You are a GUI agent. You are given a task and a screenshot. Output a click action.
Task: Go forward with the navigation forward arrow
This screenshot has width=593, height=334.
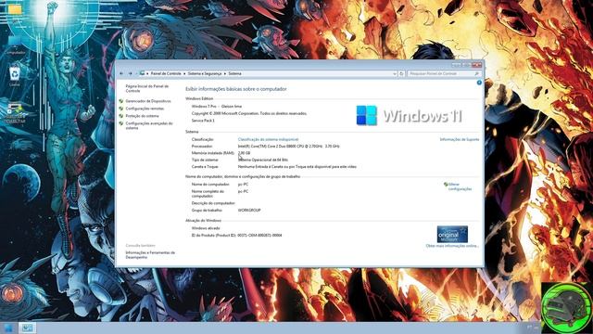click(130, 73)
